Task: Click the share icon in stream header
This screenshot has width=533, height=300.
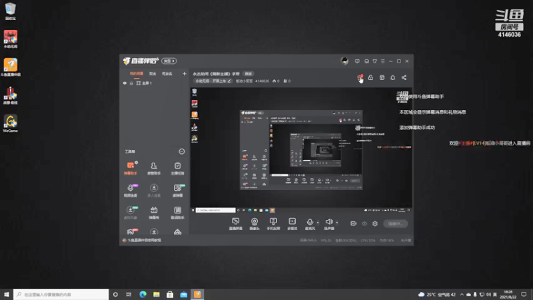Action: pyautogui.click(x=404, y=77)
